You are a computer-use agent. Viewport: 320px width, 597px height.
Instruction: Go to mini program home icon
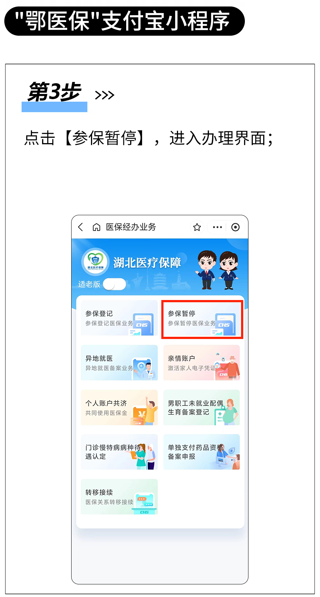click(x=96, y=227)
